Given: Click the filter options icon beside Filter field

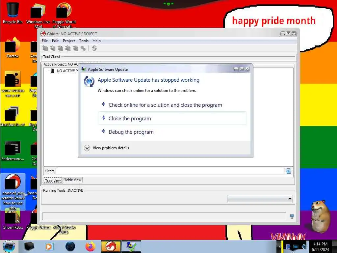Looking at the screenshot, I should point(289,171).
